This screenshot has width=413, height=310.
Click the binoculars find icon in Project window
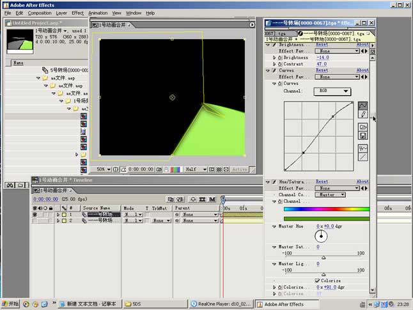[x=10, y=185]
